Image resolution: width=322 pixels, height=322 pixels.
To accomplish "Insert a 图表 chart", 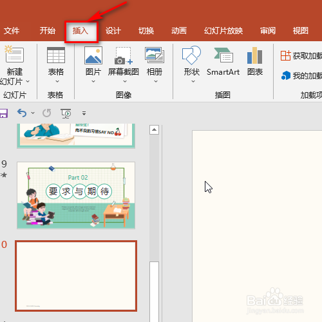I will click(254, 55).
